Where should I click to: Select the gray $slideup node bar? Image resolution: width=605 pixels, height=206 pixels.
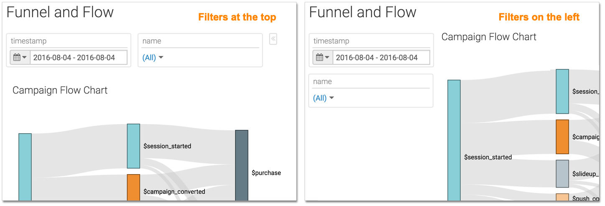(x=562, y=173)
